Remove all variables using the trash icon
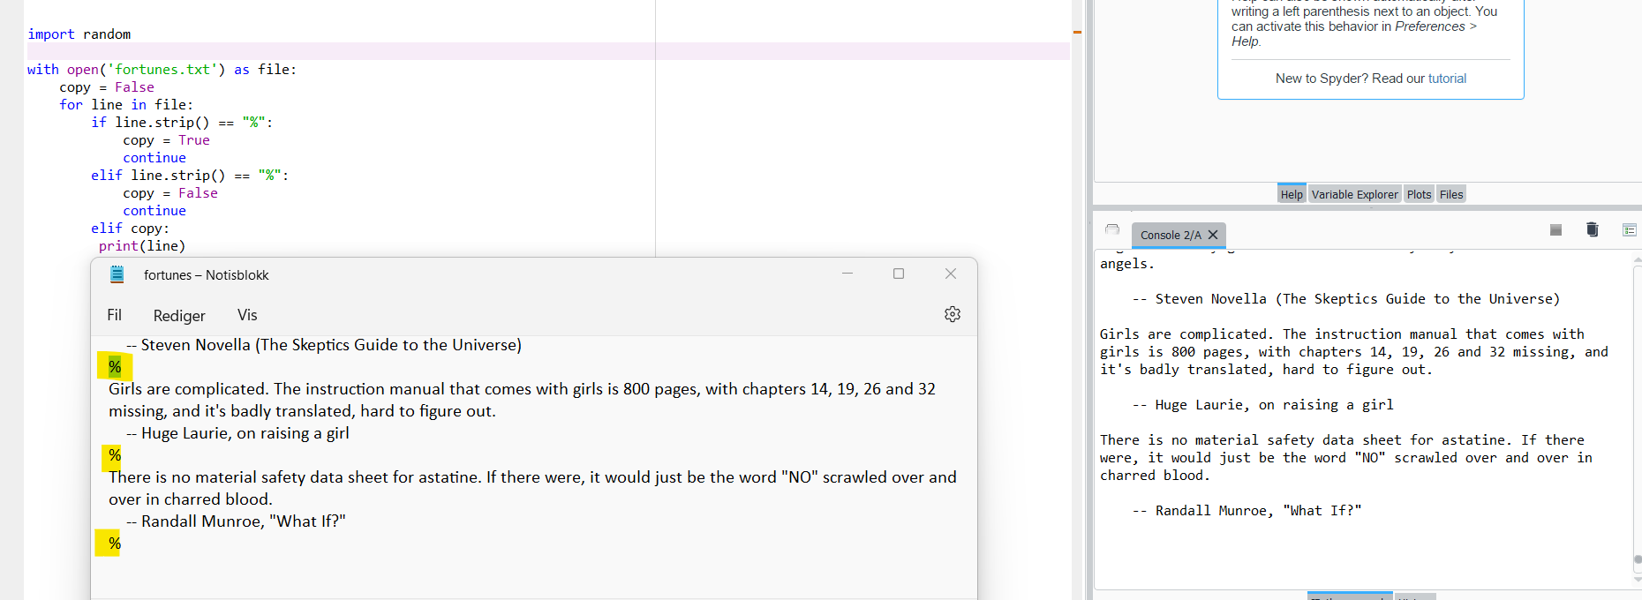This screenshot has height=600, width=1642. [x=1593, y=229]
